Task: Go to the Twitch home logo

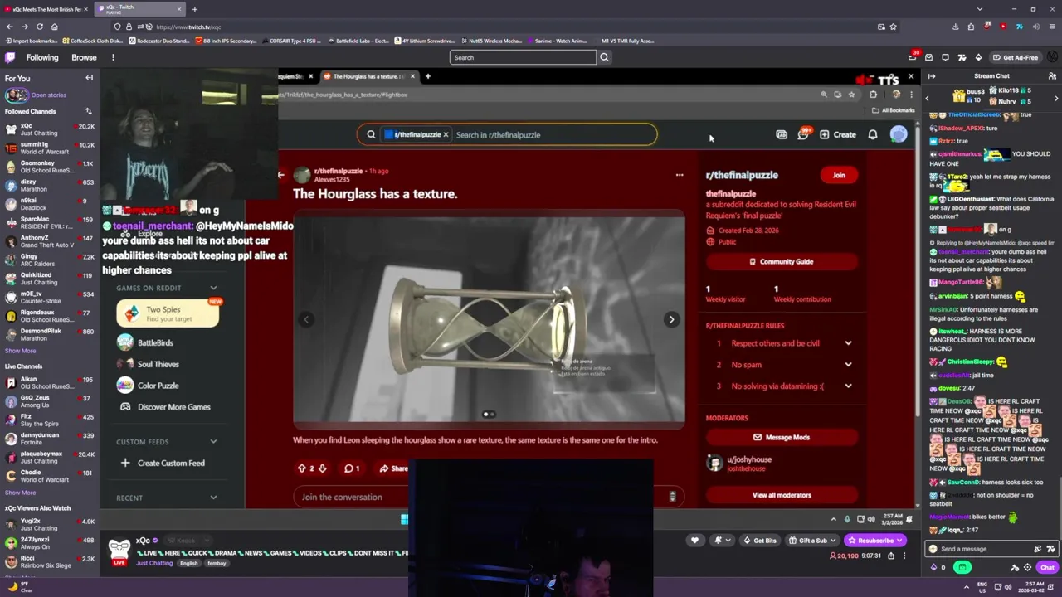Action: tap(10, 57)
